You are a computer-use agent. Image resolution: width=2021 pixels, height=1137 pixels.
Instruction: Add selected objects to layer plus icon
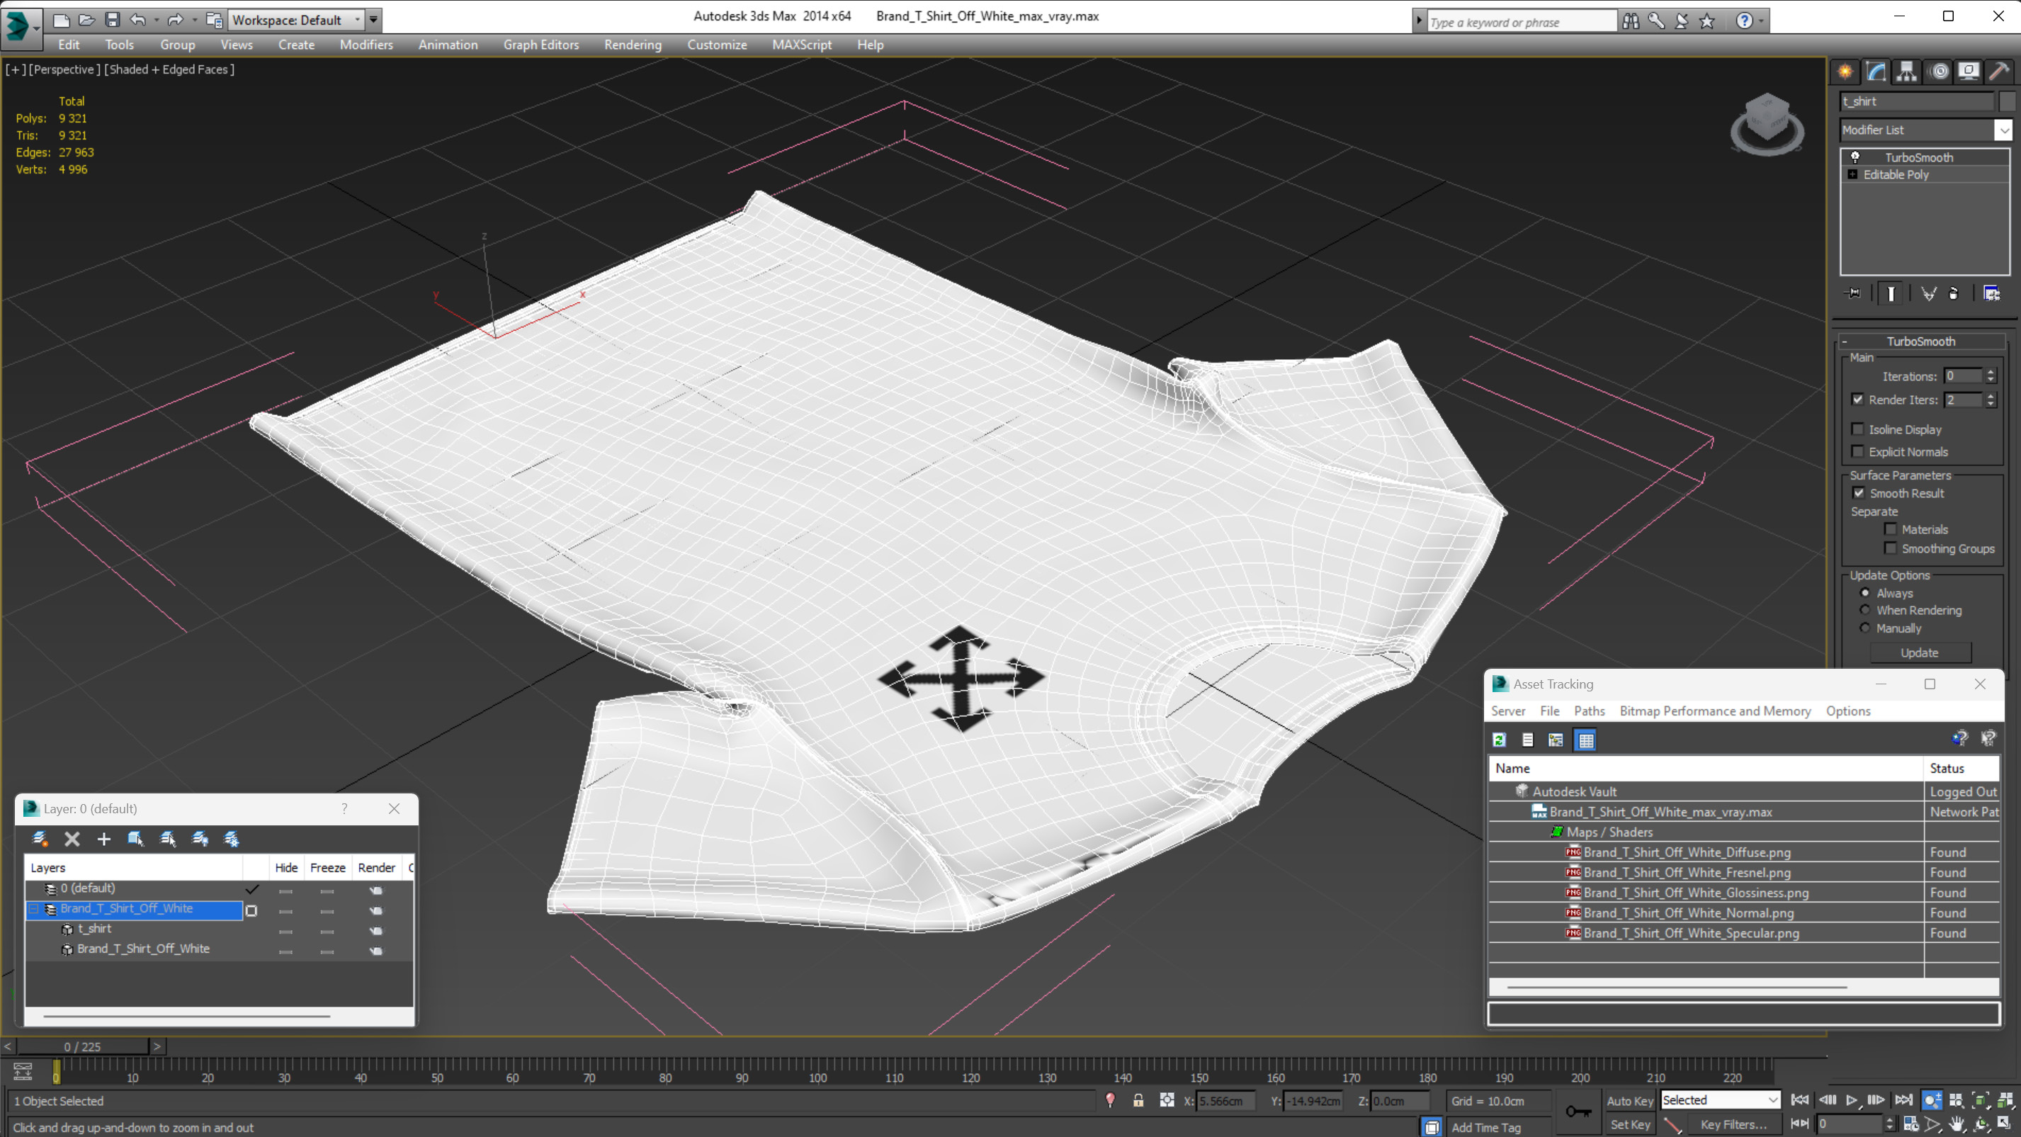click(x=103, y=839)
